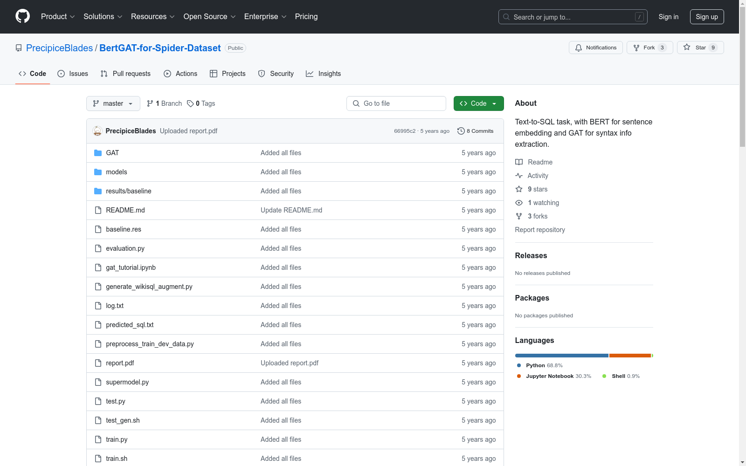Image resolution: width=746 pixels, height=466 pixels.
Task: Click the commits history clock icon
Action: pos(461,131)
